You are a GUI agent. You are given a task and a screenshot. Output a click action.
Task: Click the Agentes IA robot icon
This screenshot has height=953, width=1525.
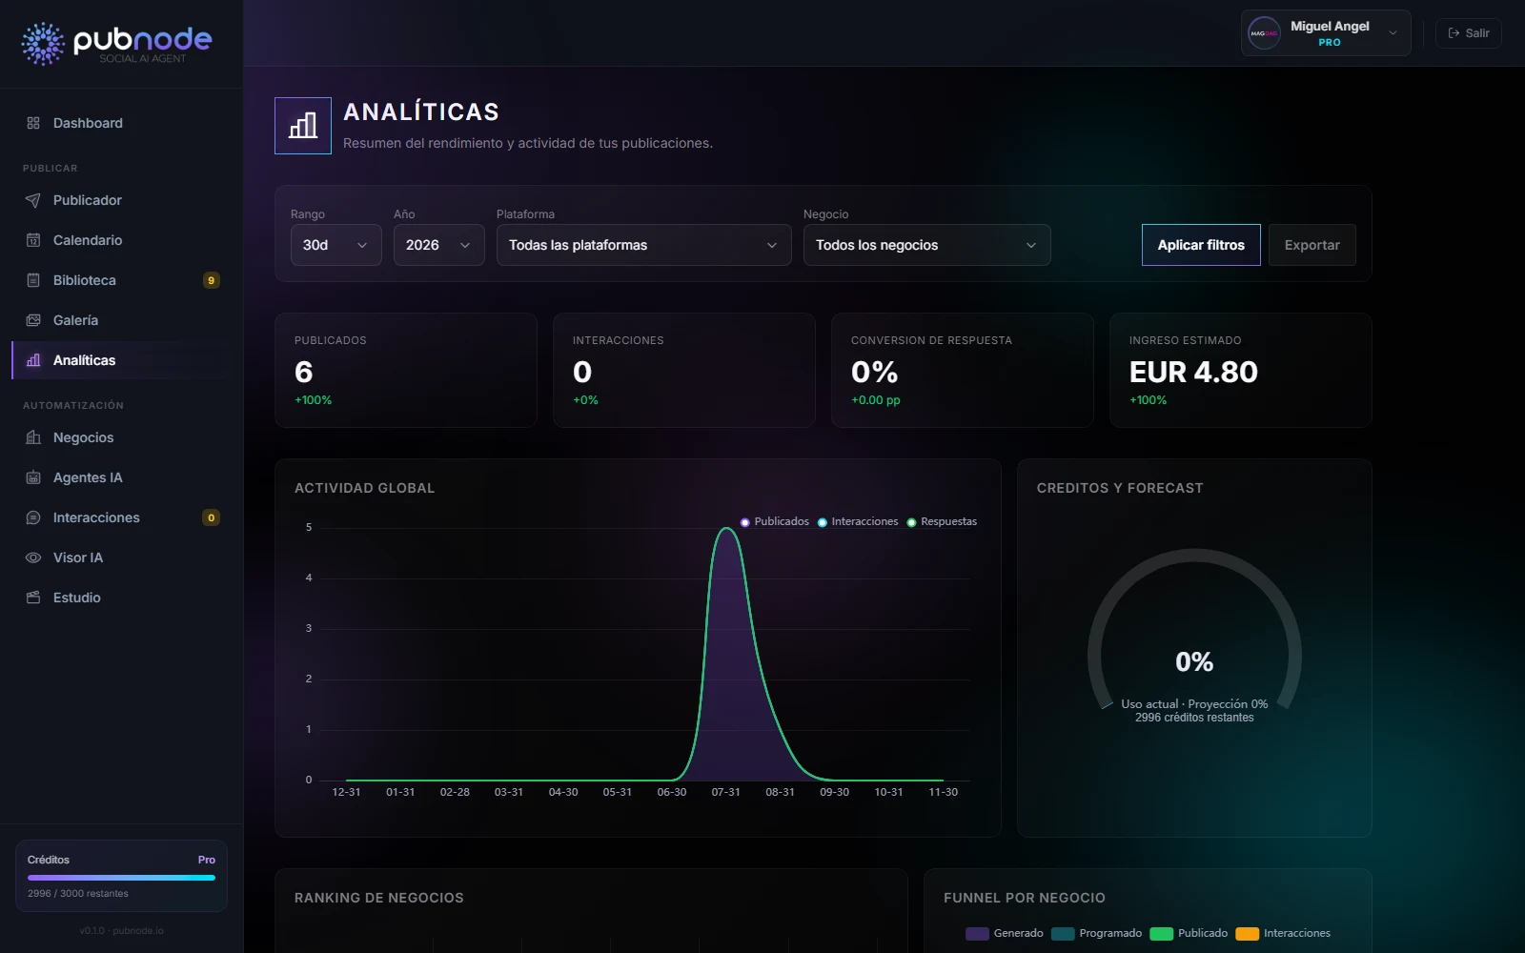coord(33,477)
